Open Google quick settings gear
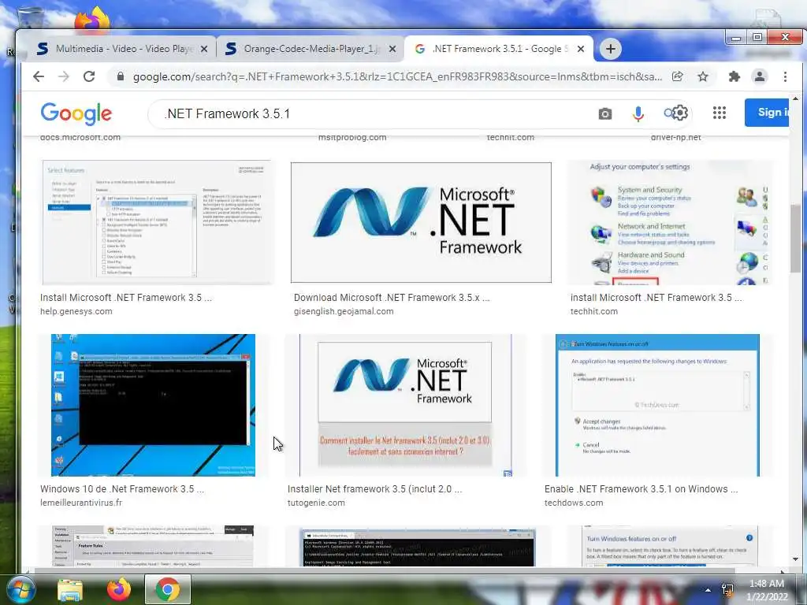 point(680,113)
